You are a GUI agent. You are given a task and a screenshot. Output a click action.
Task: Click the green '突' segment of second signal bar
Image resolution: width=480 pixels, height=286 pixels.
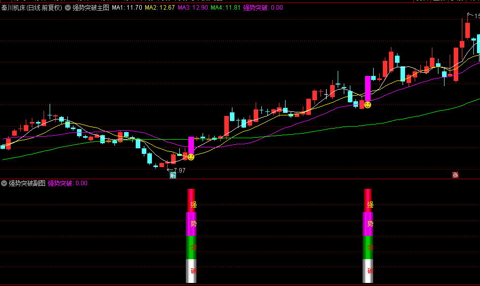click(x=368, y=248)
